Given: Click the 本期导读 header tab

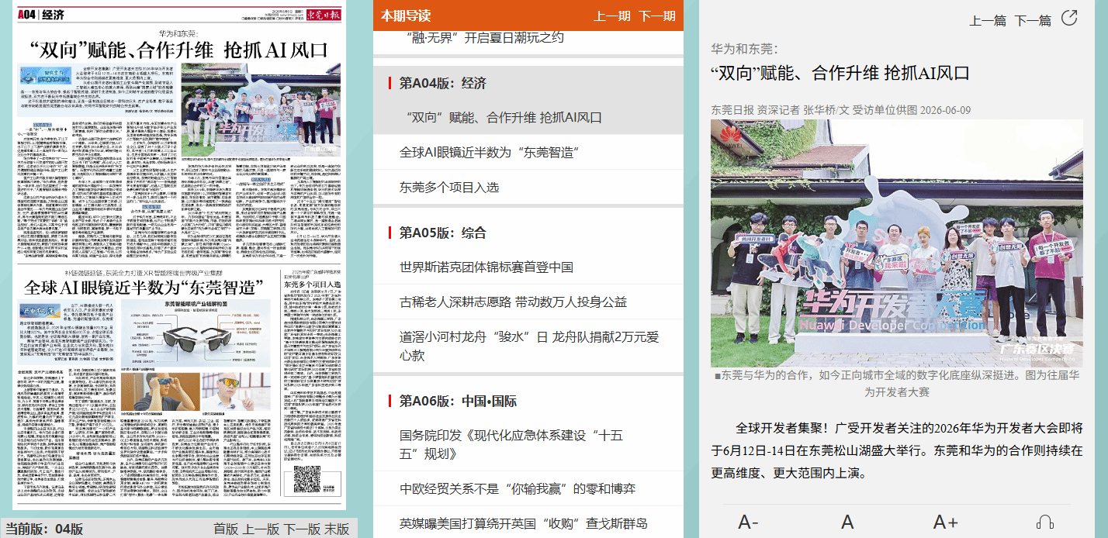Looking at the screenshot, I should 406,16.
